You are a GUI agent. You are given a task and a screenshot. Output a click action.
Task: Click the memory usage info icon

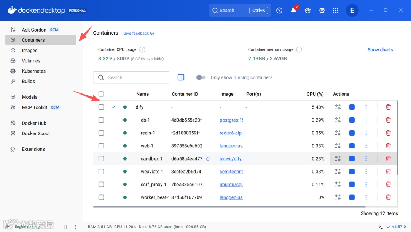(x=299, y=49)
